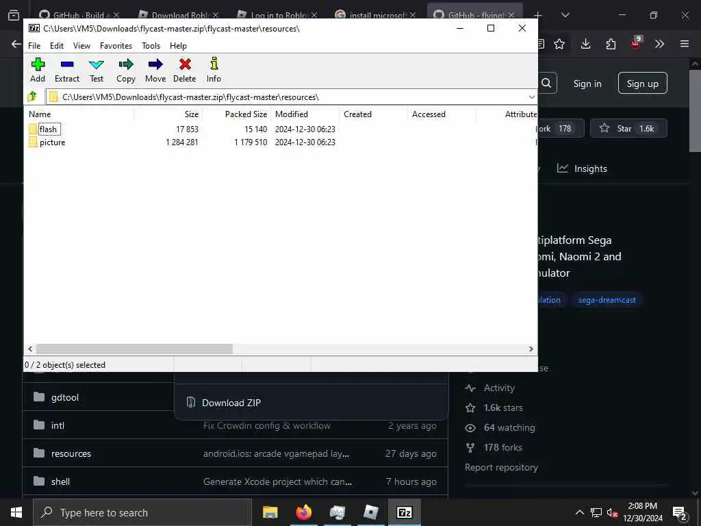Viewport: 701px width, 526px height.
Task: Click the right arrow of horizontal scrollbar
Action: pyautogui.click(x=531, y=349)
